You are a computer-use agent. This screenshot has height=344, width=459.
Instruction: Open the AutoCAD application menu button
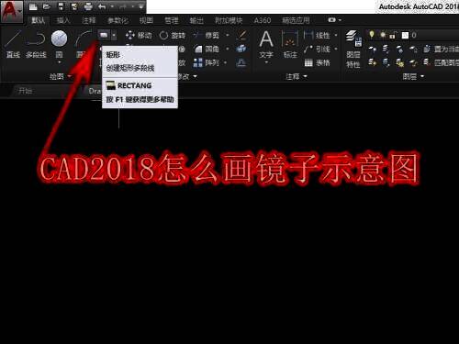tap(11, 11)
